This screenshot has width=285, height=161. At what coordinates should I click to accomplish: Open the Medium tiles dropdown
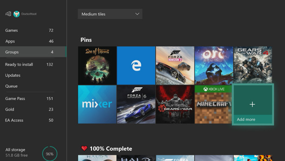pyautogui.click(x=110, y=14)
